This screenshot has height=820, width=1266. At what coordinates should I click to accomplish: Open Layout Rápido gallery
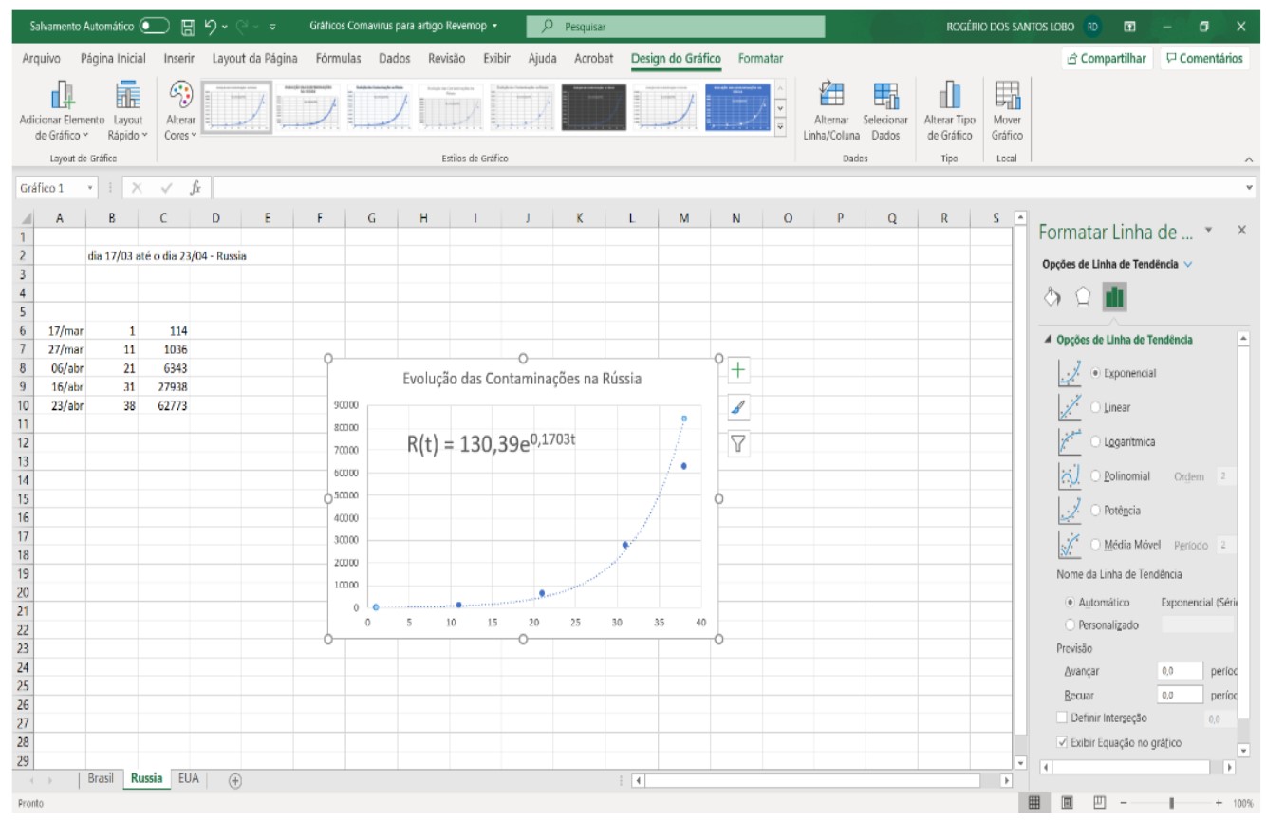tap(129, 111)
